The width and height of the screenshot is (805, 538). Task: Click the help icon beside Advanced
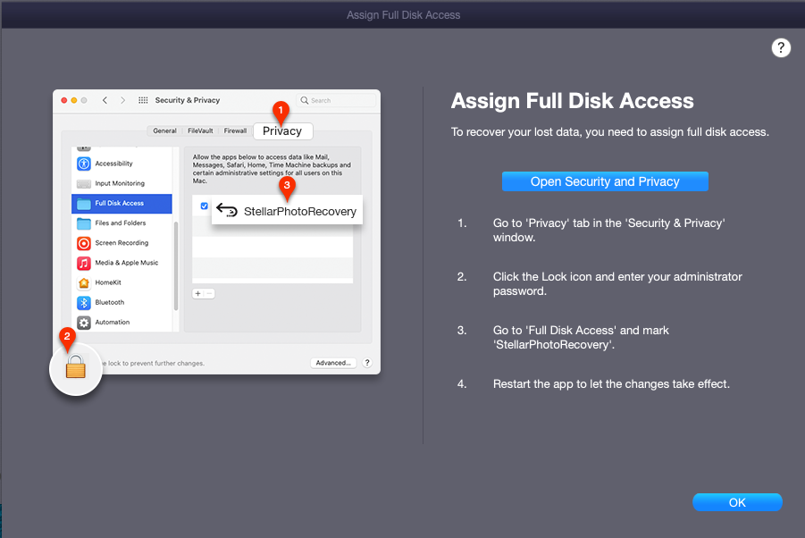click(x=367, y=363)
